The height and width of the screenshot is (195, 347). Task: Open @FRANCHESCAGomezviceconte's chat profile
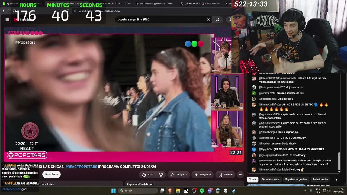(x=277, y=78)
